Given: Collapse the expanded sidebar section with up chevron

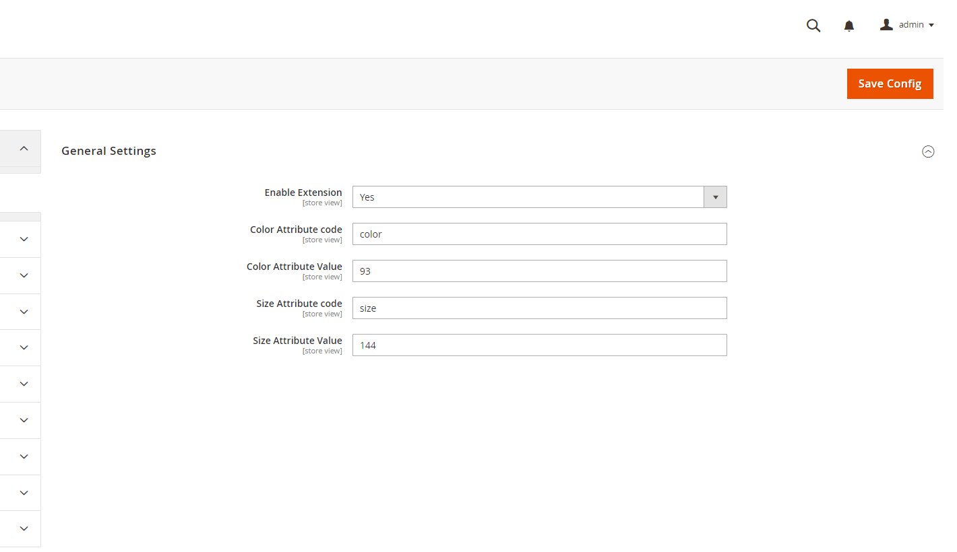Looking at the screenshot, I should [24, 148].
